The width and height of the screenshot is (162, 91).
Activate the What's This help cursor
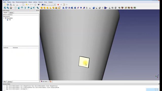pos(39,5)
